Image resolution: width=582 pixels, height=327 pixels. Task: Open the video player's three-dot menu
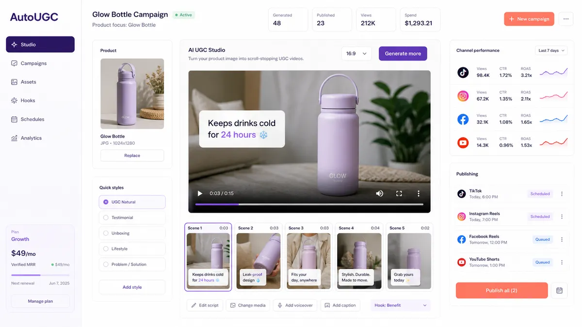coord(419,193)
